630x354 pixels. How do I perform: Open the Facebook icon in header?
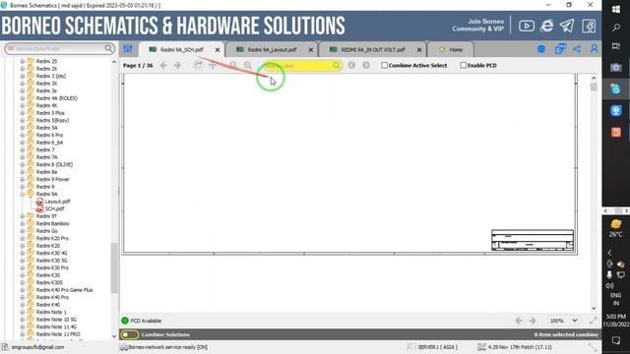pos(589,27)
